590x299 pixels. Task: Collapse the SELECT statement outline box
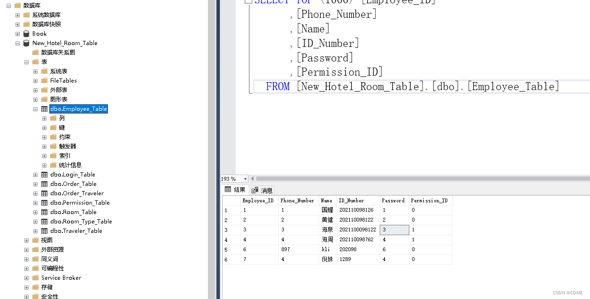[x=248, y=1]
